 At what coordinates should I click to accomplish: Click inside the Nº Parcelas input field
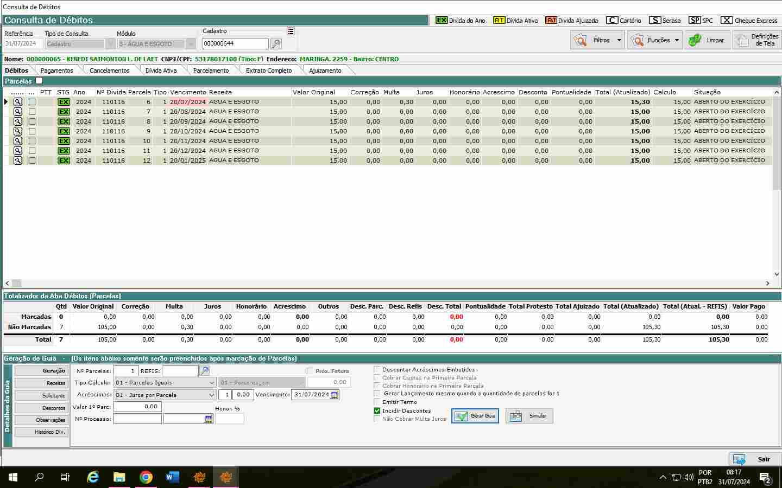pyautogui.click(x=126, y=371)
